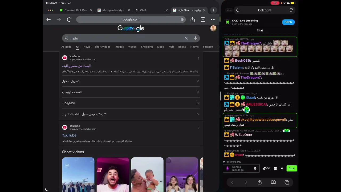Select Finance search filter
The height and width of the screenshot is (192, 341).
tap(208, 47)
